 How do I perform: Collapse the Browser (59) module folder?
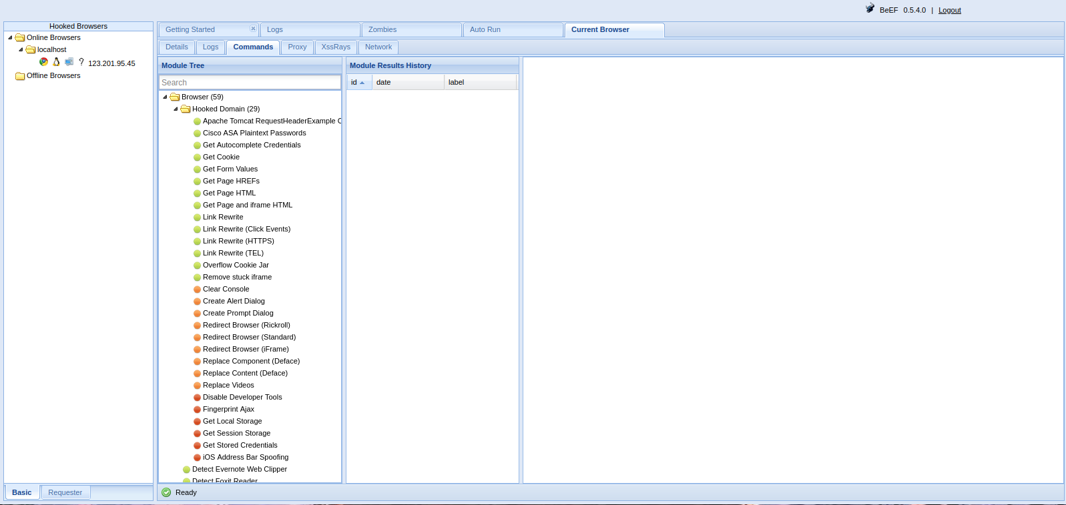tap(165, 97)
